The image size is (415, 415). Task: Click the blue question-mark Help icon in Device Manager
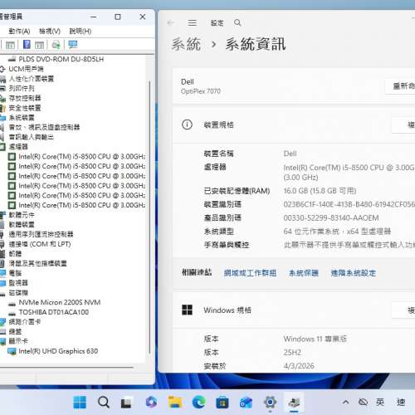pos(27,44)
